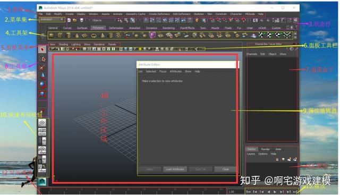This screenshot has height=195, width=340.
Task: Click Select button in Attribute Editor
Action: (x=150, y=169)
